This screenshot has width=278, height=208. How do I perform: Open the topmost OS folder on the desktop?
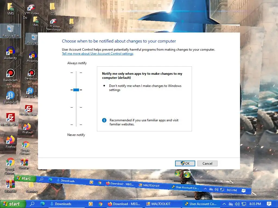pos(52,9)
